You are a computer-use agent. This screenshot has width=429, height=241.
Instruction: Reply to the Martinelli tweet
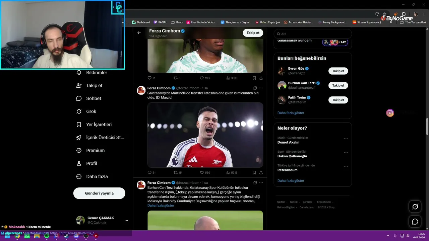tap(151, 173)
